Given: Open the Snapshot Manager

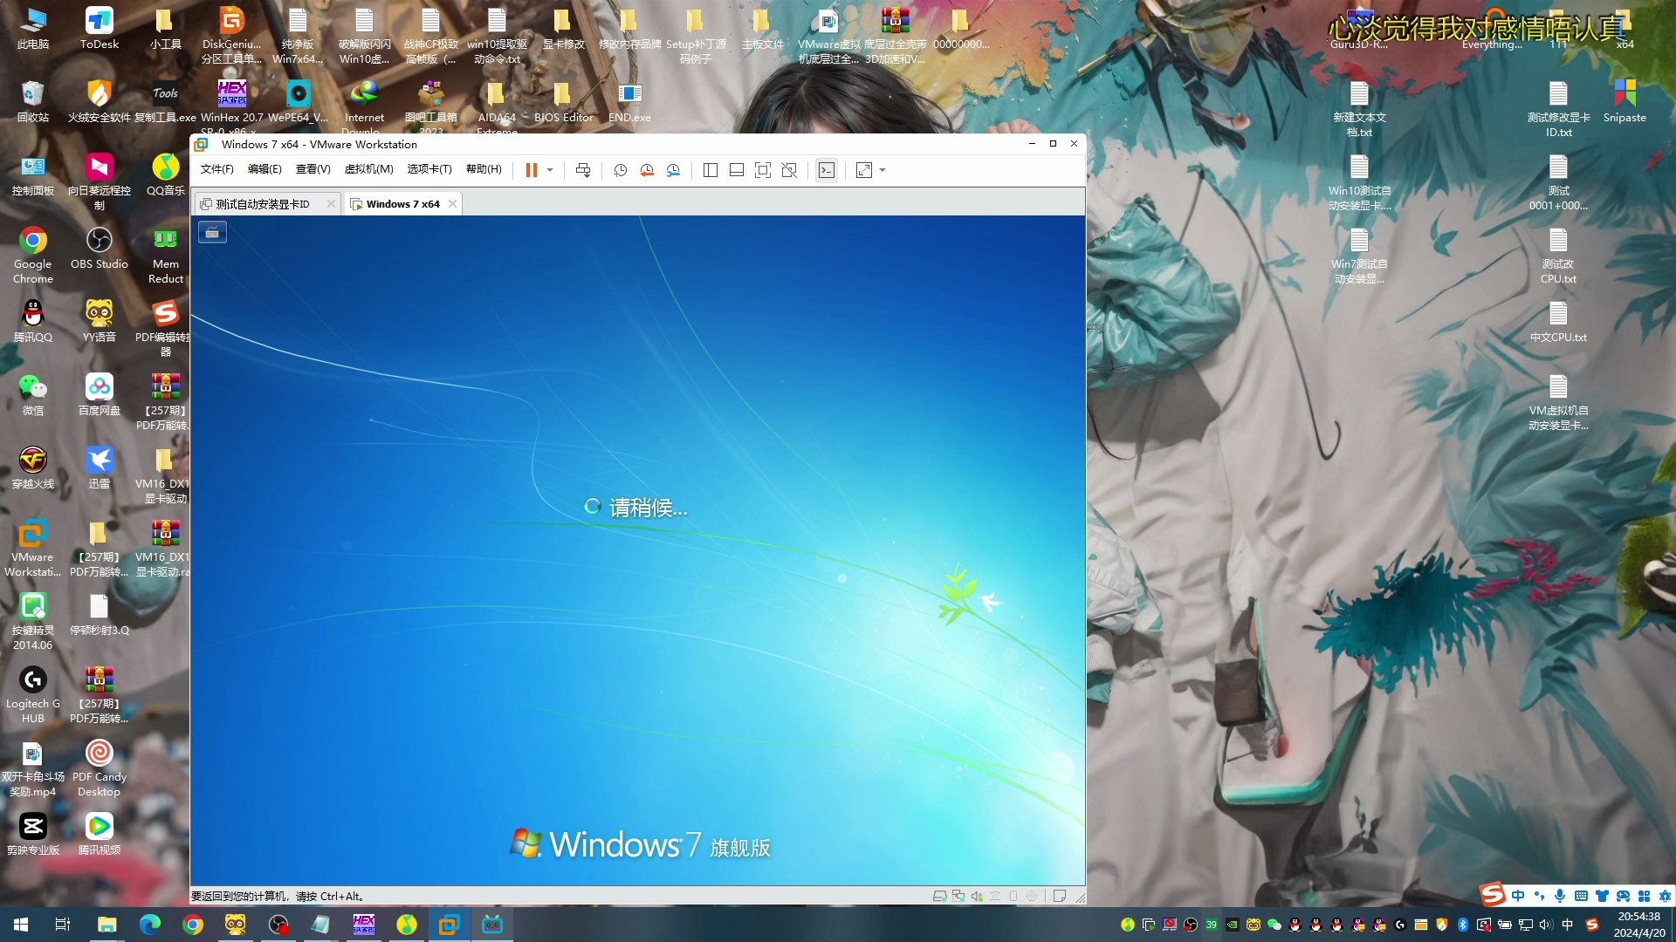Looking at the screenshot, I should click(x=673, y=170).
